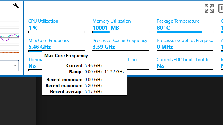Click the Processor Graphics Frequency label
Viewport: 223px width, 125px height.
[185, 41]
